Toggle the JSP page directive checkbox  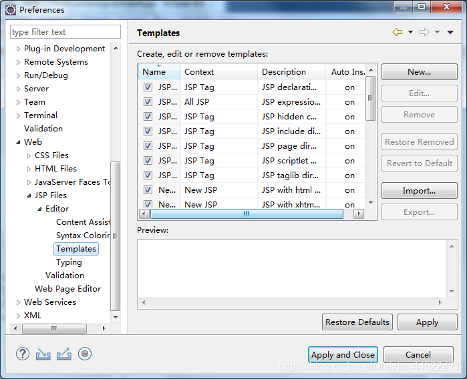coord(148,145)
